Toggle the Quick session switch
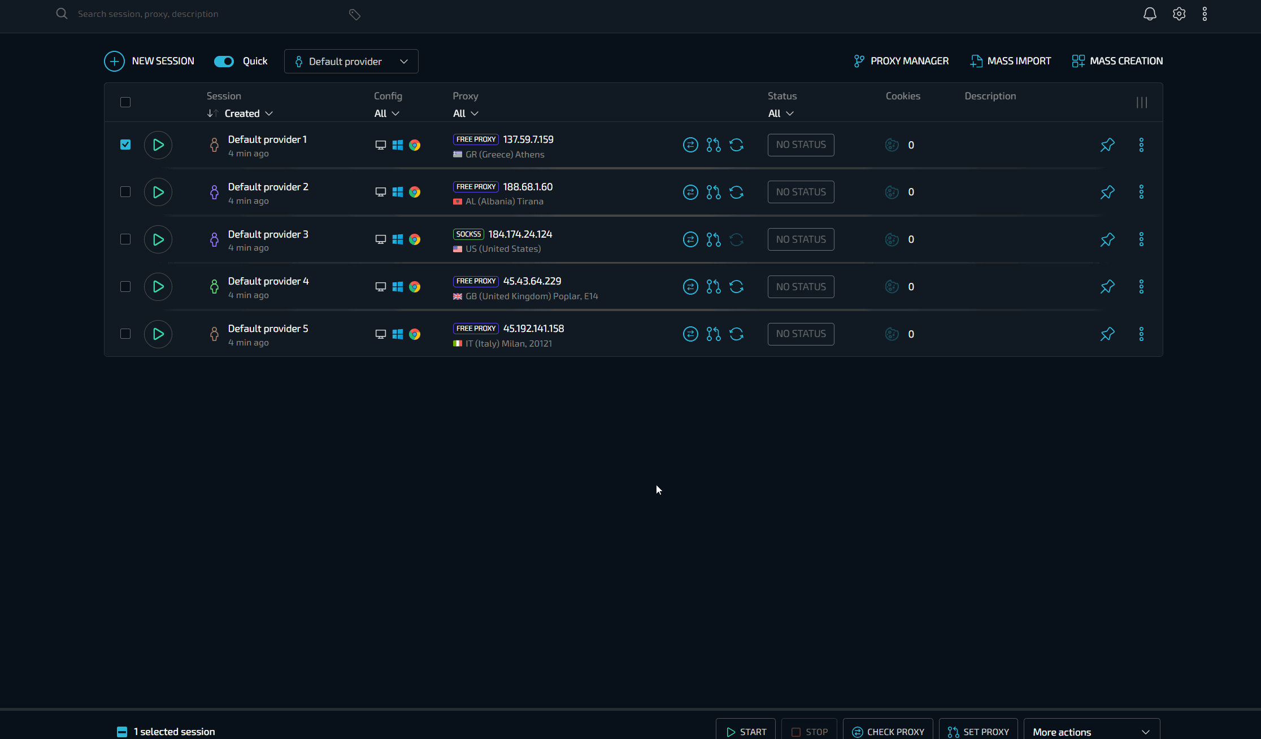1261x739 pixels. pyautogui.click(x=224, y=62)
